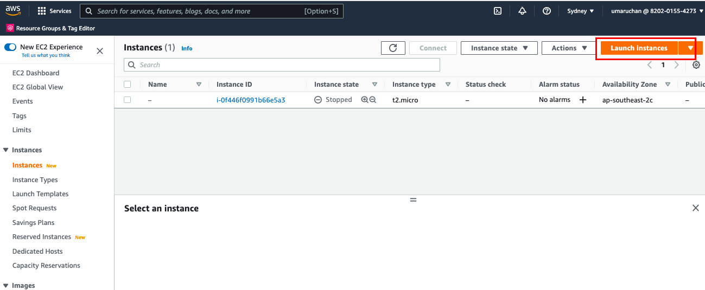
Task: Sort by Name column arrow
Action: (199, 85)
